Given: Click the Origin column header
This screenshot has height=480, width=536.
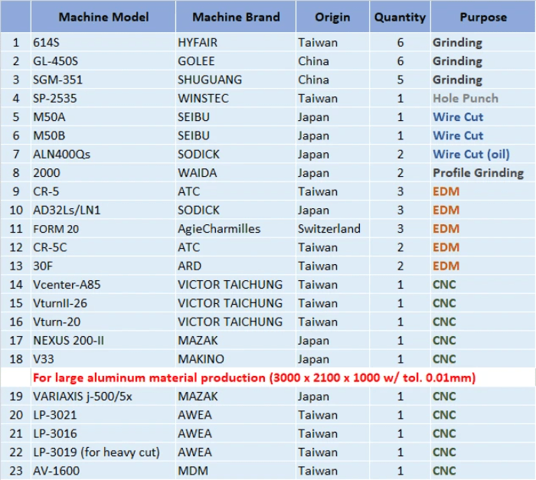Looking at the screenshot, I should point(332,16).
